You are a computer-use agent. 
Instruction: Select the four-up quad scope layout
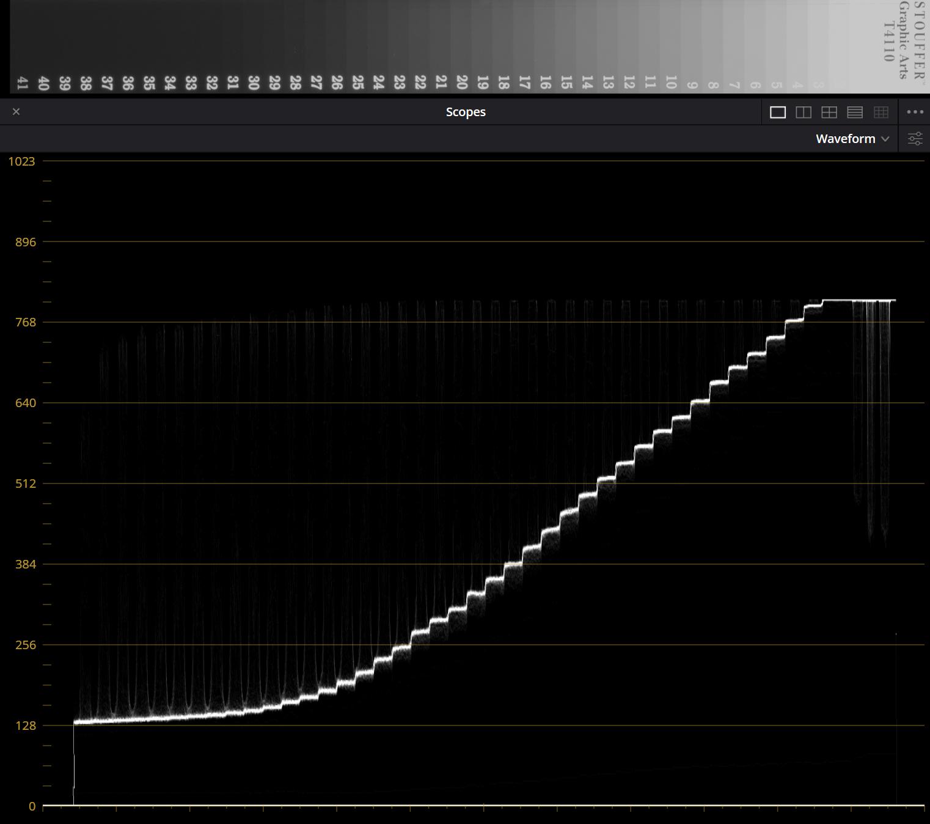click(829, 112)
